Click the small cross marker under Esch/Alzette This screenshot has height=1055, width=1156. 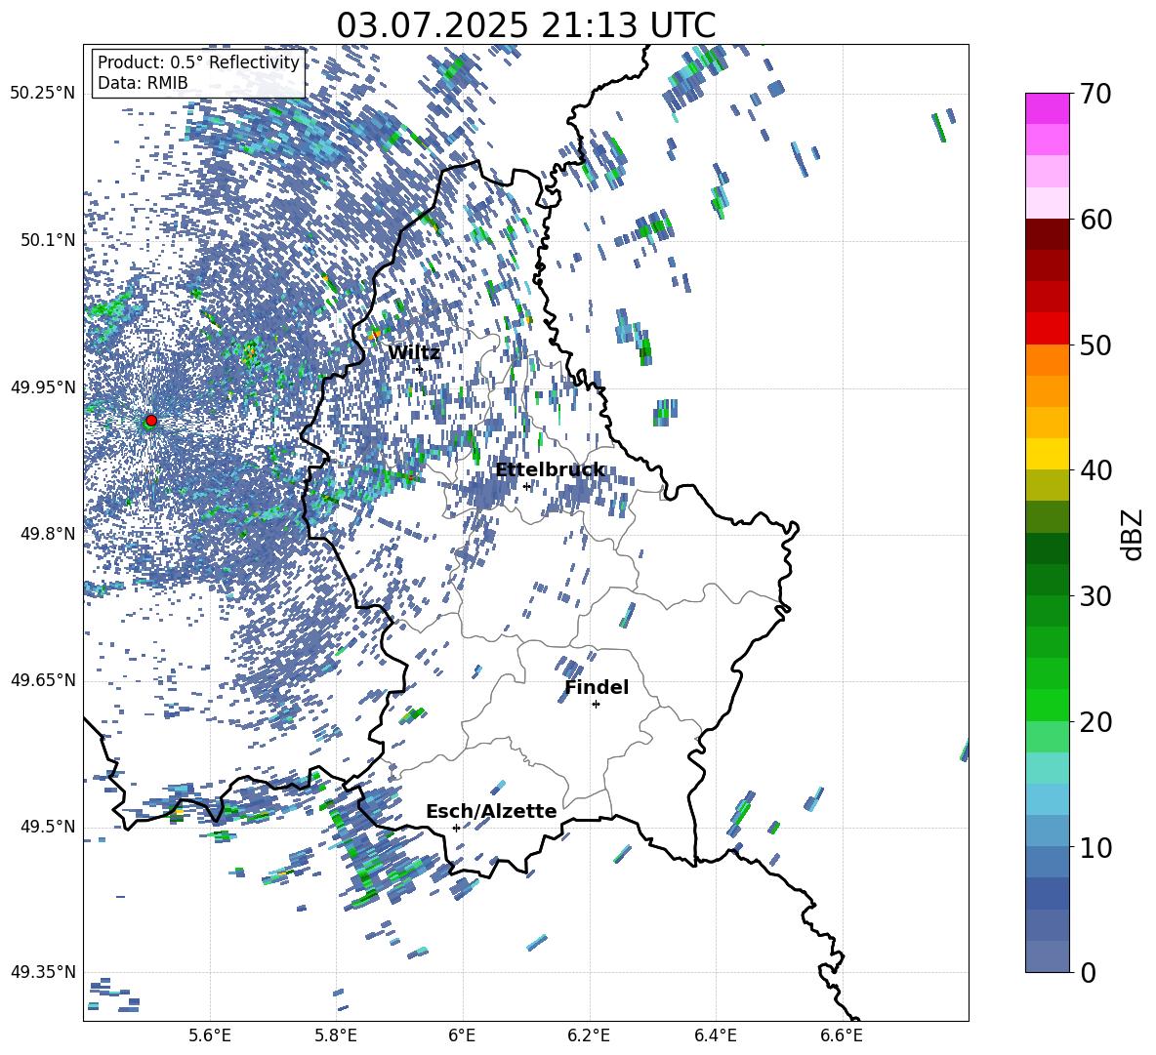click(456, 828)
